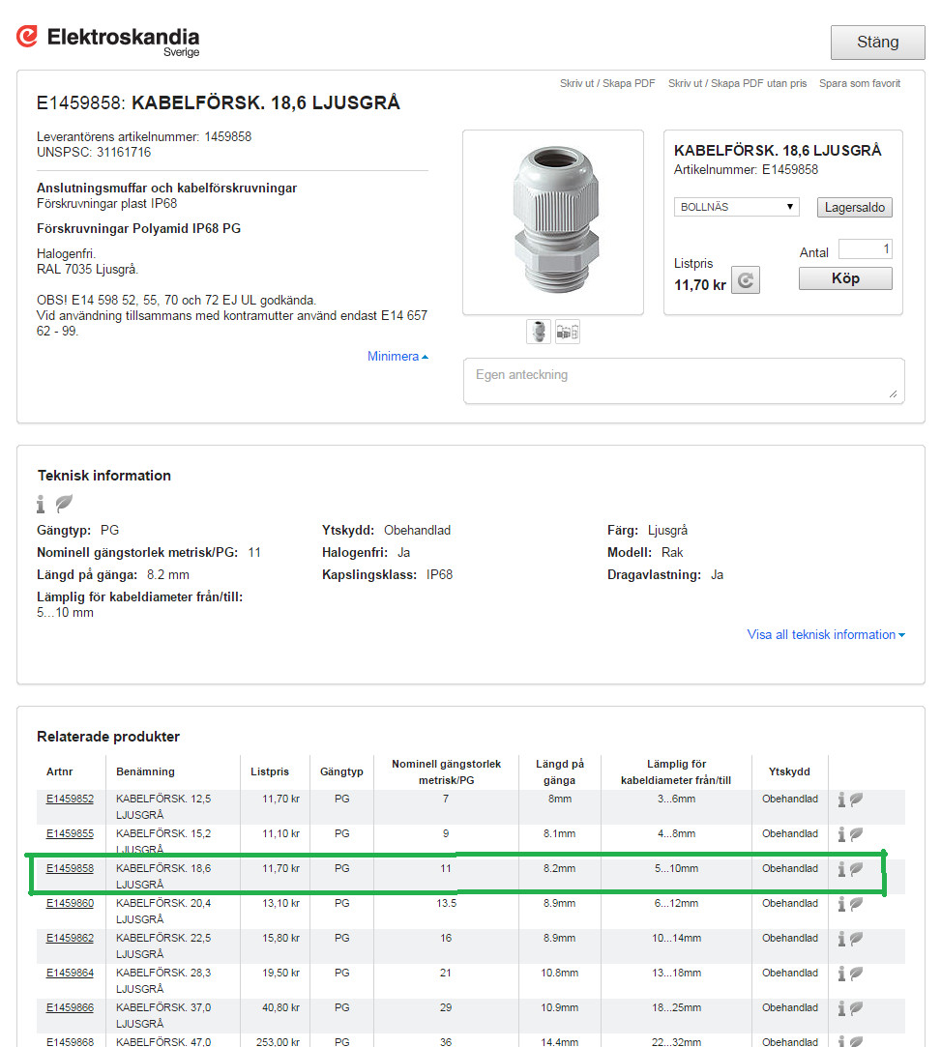Screen dimensions: 941x1047
Task: Click leaf icon in the E1459866 row
Action: (x=857, y=1008)
